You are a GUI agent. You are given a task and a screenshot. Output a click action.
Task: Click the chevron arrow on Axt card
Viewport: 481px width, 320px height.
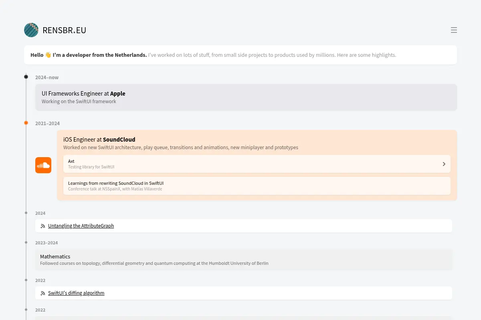coord(444,164)
